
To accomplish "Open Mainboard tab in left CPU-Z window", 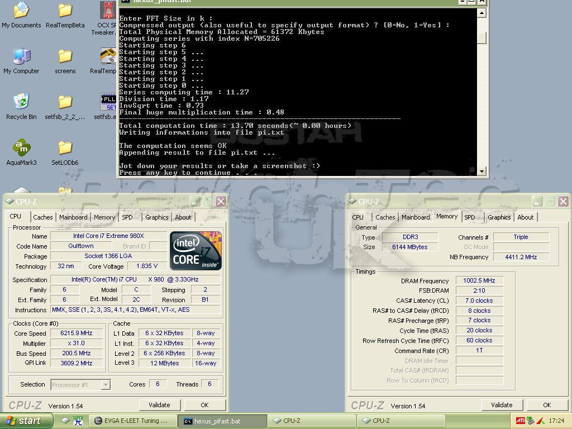I will (73, 217).
